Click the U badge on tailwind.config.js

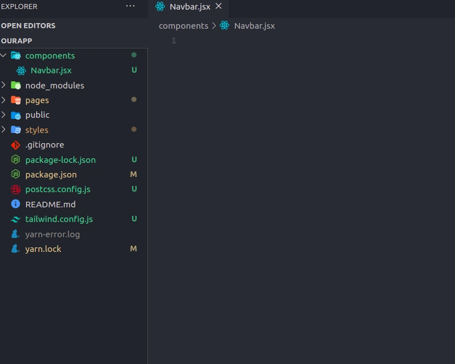coord(134,219)
